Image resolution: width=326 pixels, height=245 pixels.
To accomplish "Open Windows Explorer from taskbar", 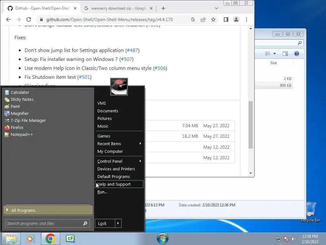I will (11, 239).
